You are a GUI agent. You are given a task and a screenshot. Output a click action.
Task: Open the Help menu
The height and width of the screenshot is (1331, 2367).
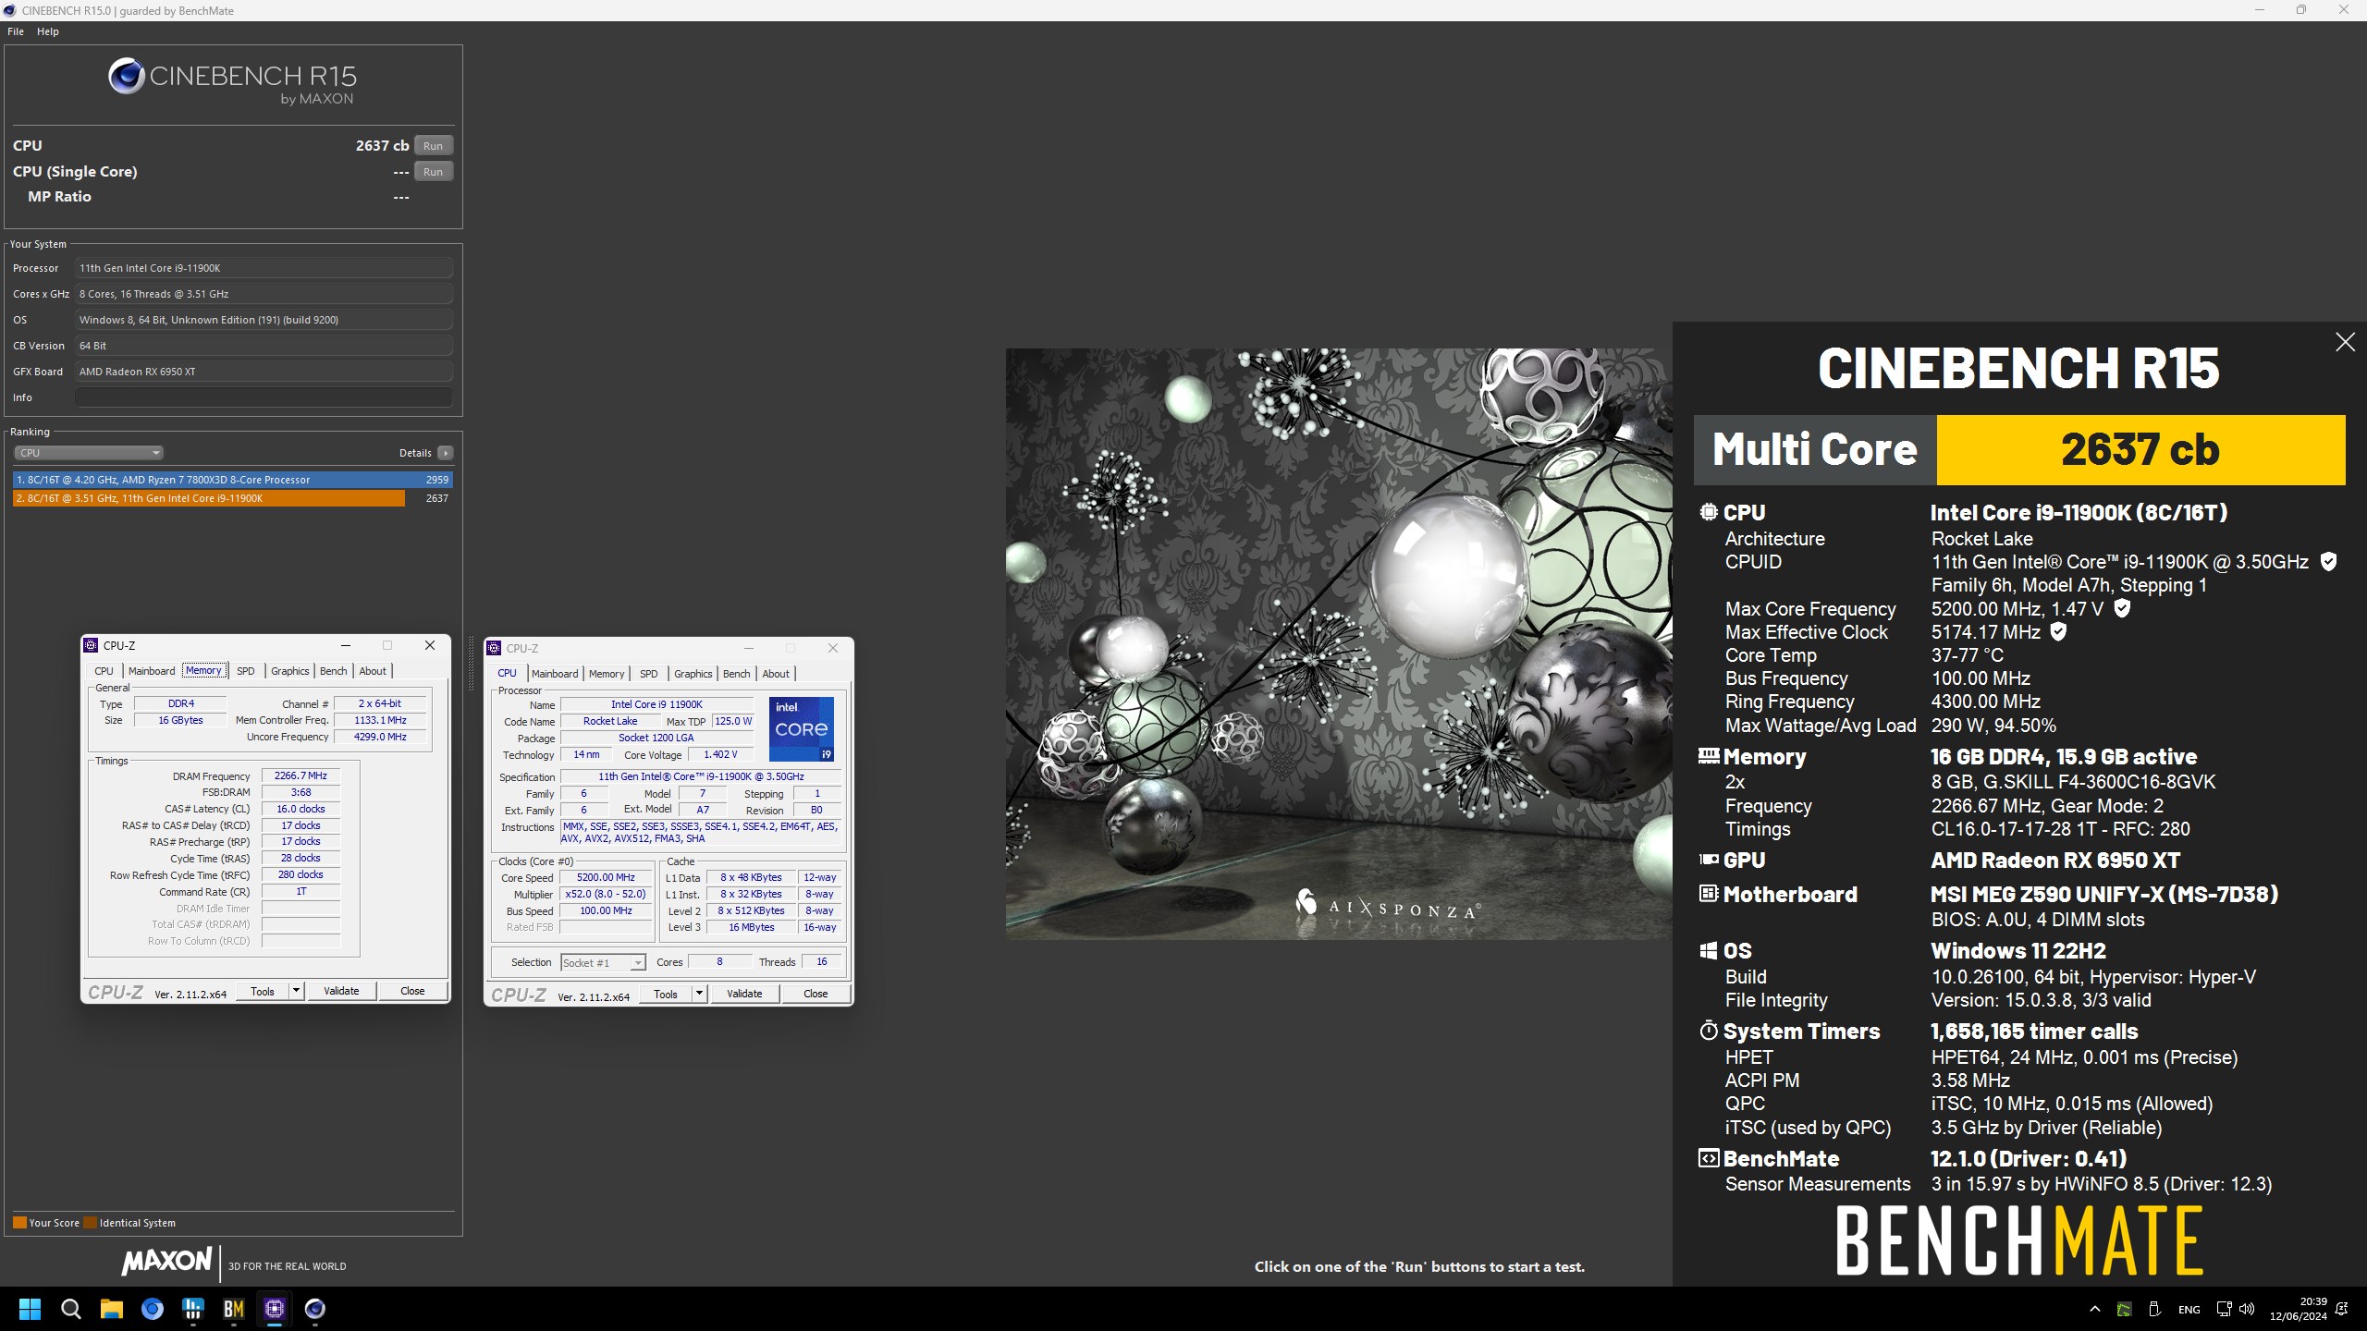[x=48, y=31]
